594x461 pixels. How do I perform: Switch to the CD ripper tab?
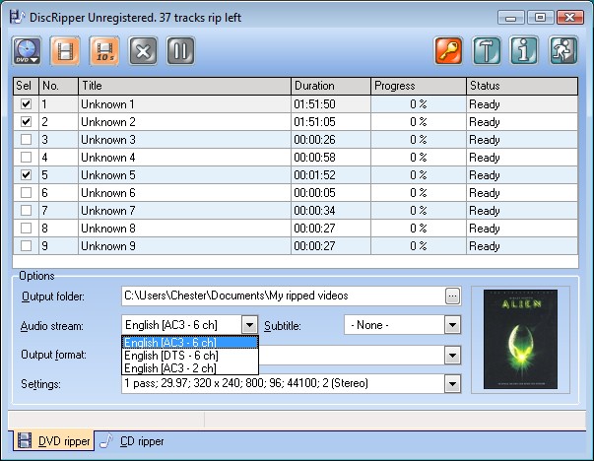pos(133,441)
